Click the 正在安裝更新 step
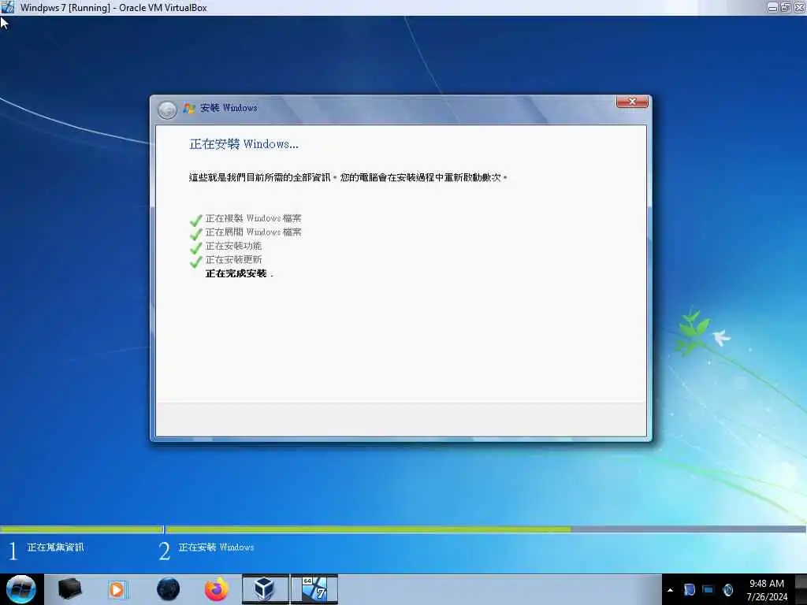 [233, 260]
